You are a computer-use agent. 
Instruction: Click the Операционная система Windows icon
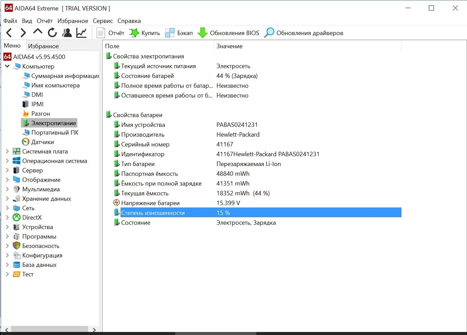(17, 161)
